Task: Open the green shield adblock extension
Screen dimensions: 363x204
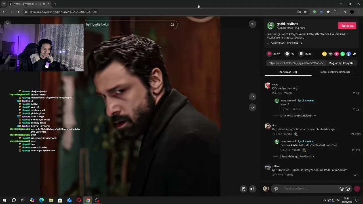Action: (315, 12)
